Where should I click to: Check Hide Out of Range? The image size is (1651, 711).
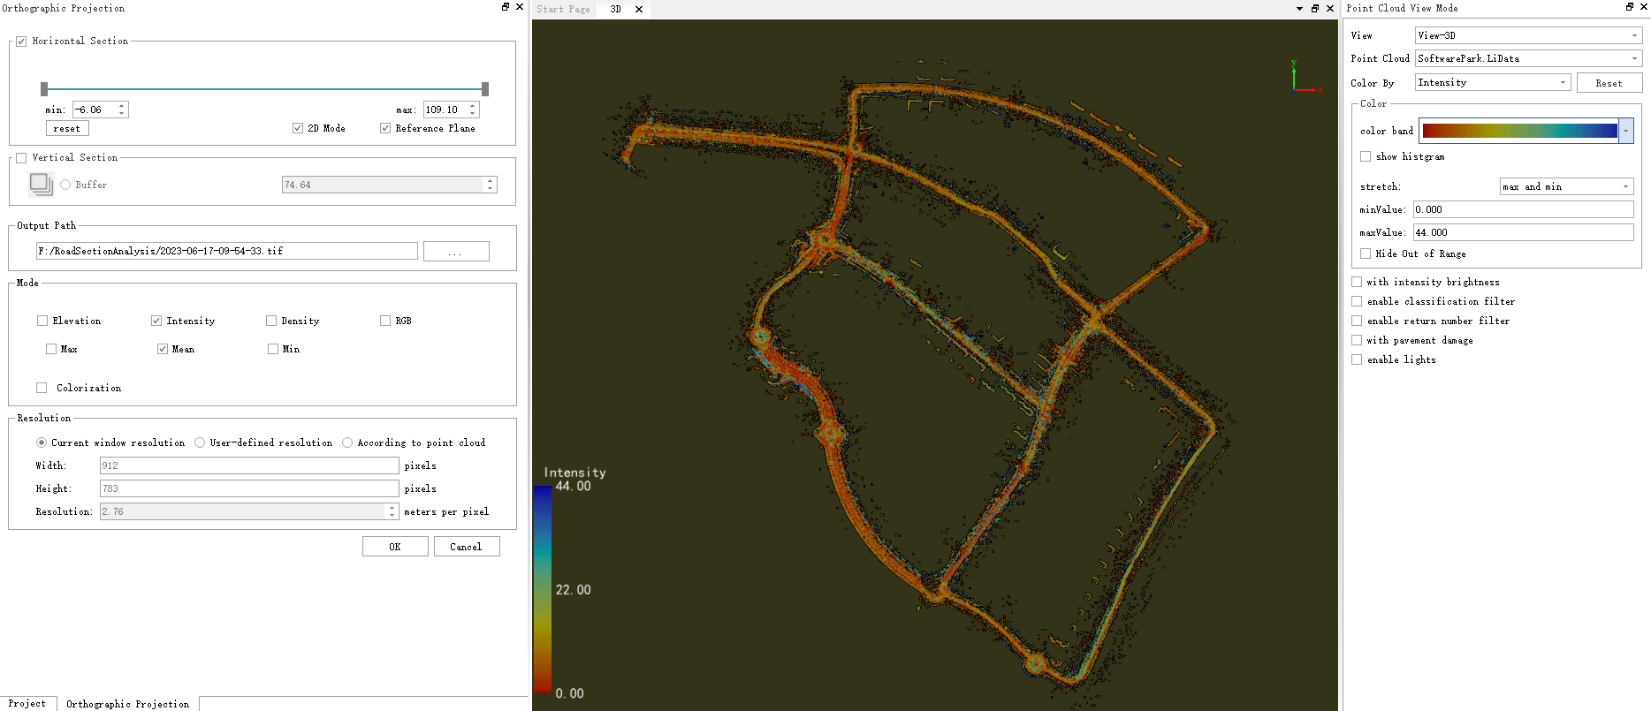click(1366, 253)
